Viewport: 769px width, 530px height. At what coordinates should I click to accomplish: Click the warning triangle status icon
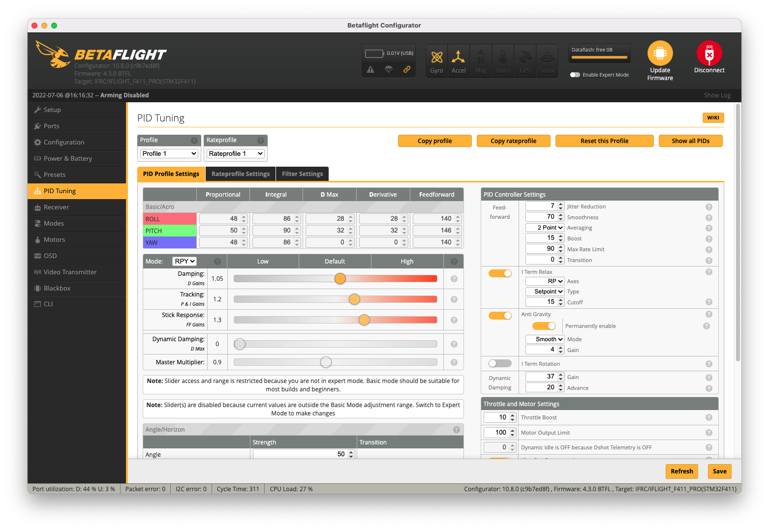[370, 69]
